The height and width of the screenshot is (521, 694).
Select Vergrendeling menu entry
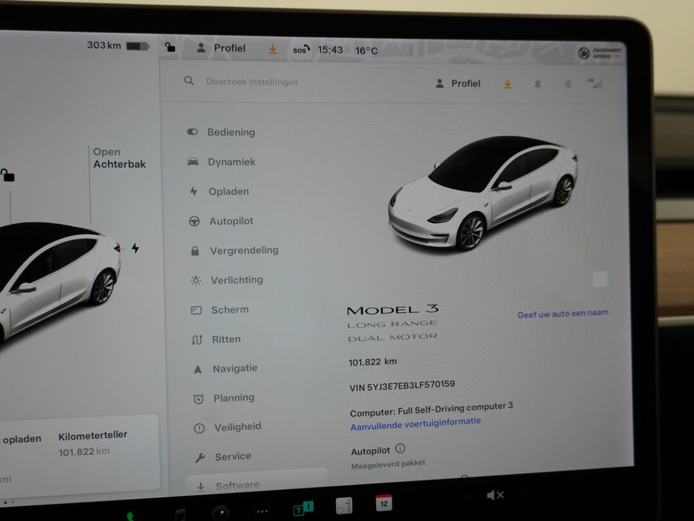235,250
